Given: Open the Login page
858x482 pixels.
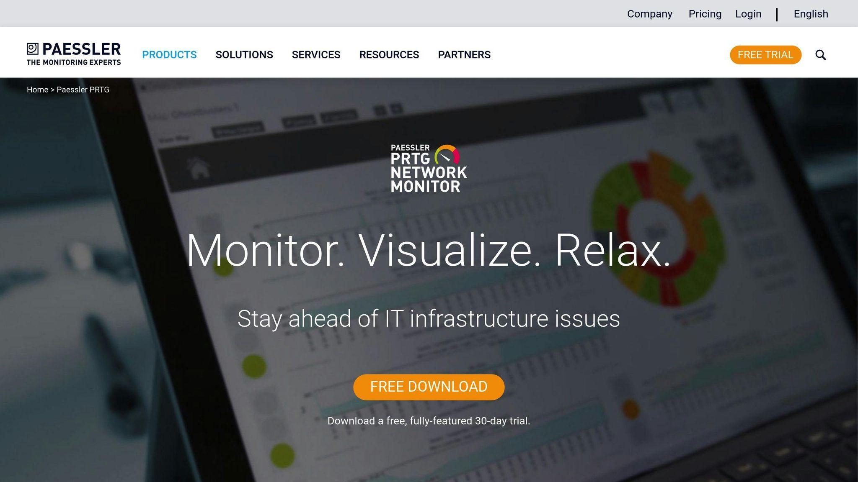Looking at the screenshot, I should pos(748,14).
